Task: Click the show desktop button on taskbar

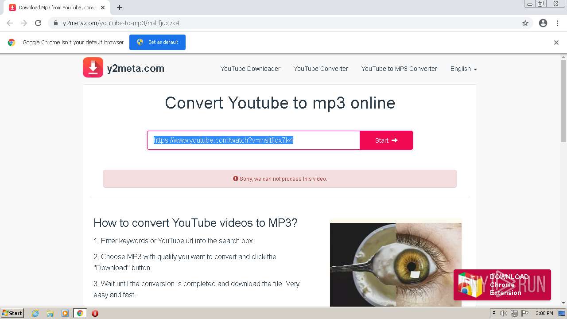Action: click(562, 313)
